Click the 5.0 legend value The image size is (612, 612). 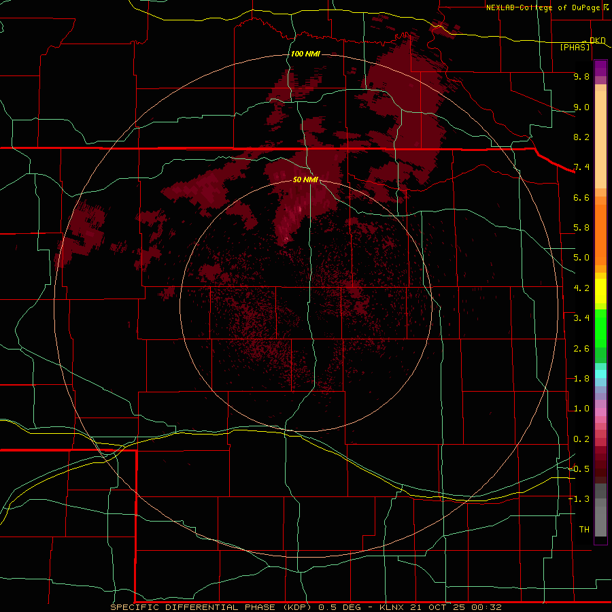click(581, 258)
